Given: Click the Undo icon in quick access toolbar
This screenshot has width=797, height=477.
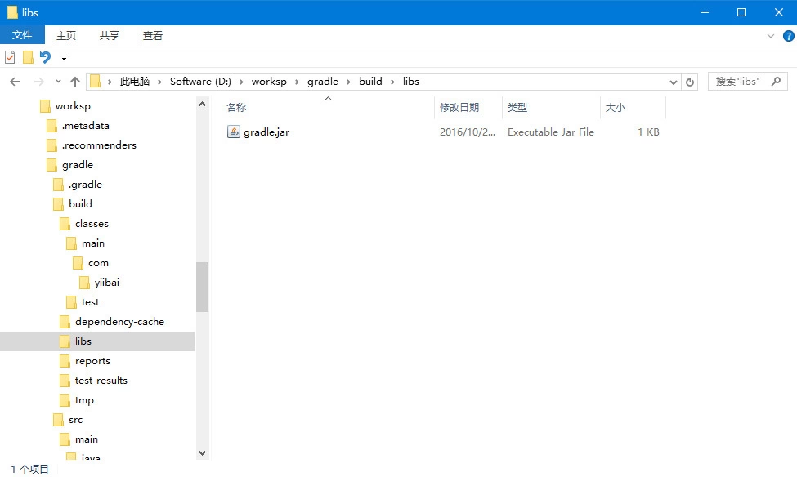Looking at the screenshot, I should click(x=45, y=57).
